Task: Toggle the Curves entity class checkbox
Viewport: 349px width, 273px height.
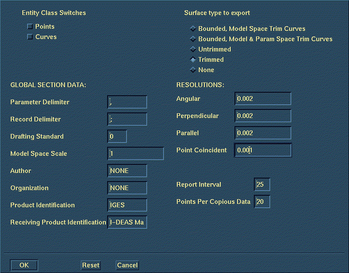Action: pos(30,37)
